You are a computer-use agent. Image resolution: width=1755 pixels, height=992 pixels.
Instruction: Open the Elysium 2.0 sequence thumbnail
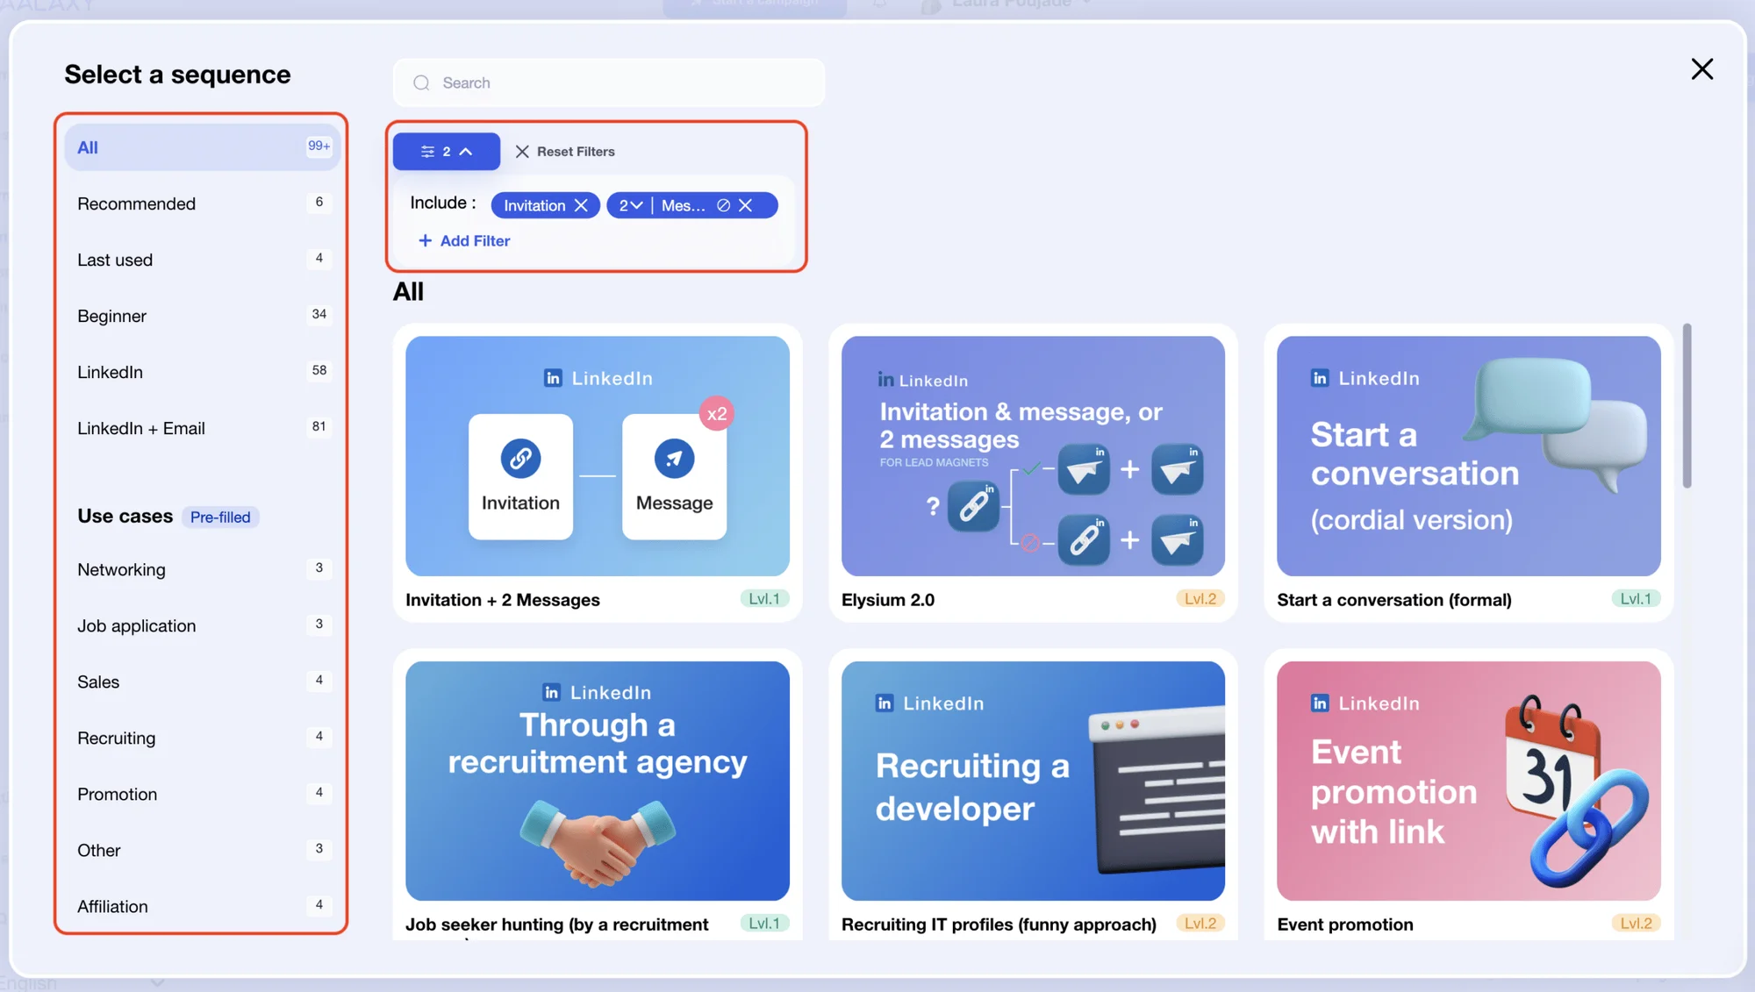[1033, 456]
